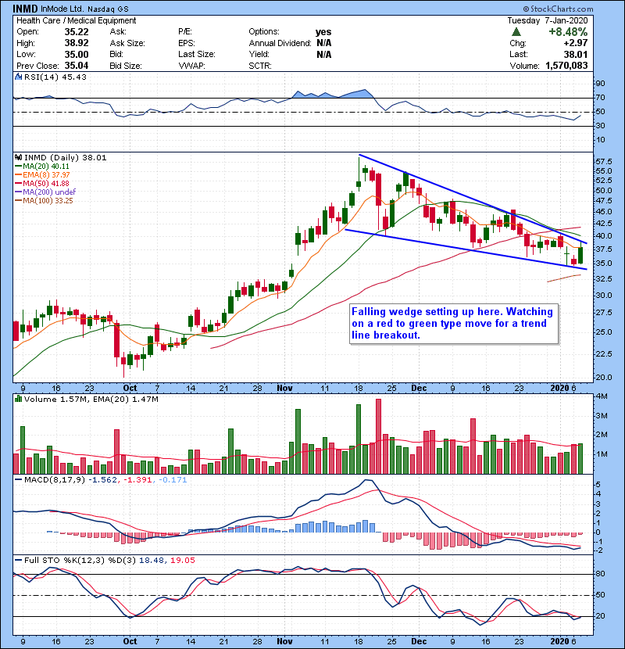This screenshot has height=649, width=625.
Task: Click the 90 label on RSI axis
Action: [600, 84]
